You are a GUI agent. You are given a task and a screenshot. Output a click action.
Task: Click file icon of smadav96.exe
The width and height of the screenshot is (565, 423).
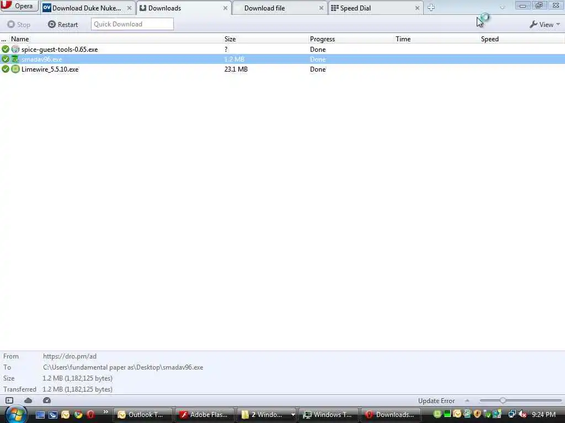pos(15,59)
